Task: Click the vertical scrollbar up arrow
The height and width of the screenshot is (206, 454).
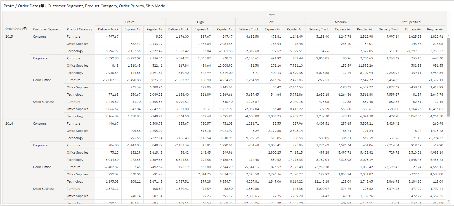Action: tap(448, 35)
